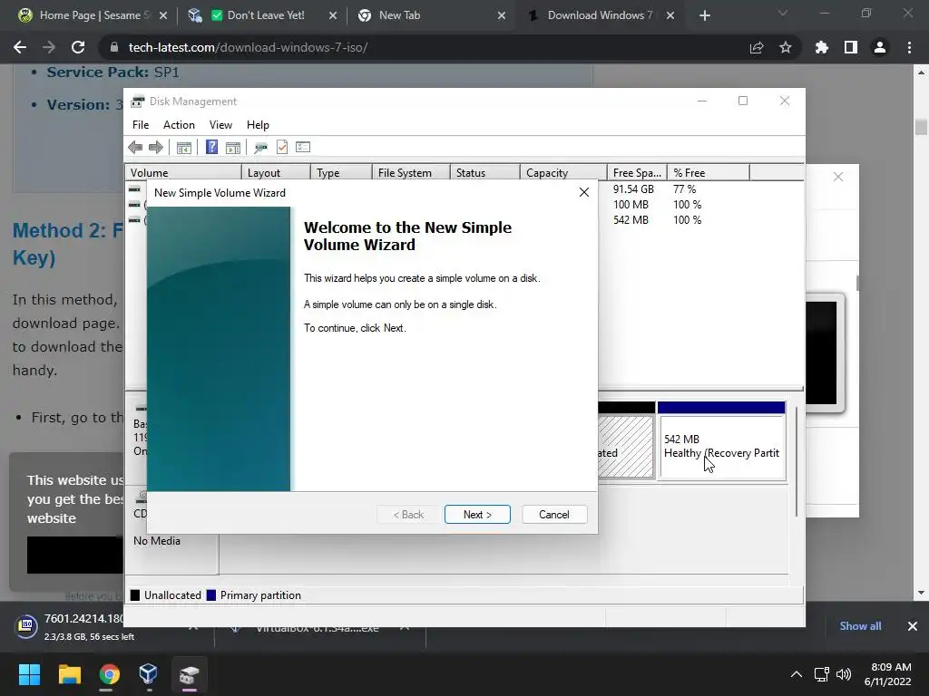Click the Layout column header
The height and width of the screenshot is (696, 929).
[276, 173]
